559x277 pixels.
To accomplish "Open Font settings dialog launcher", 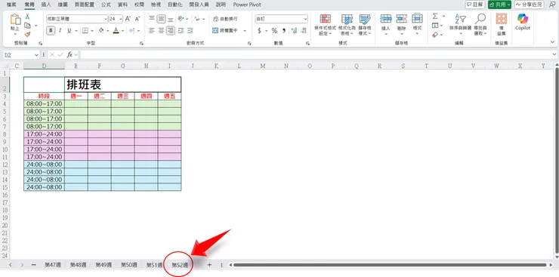I will click(x=141, y=43).
